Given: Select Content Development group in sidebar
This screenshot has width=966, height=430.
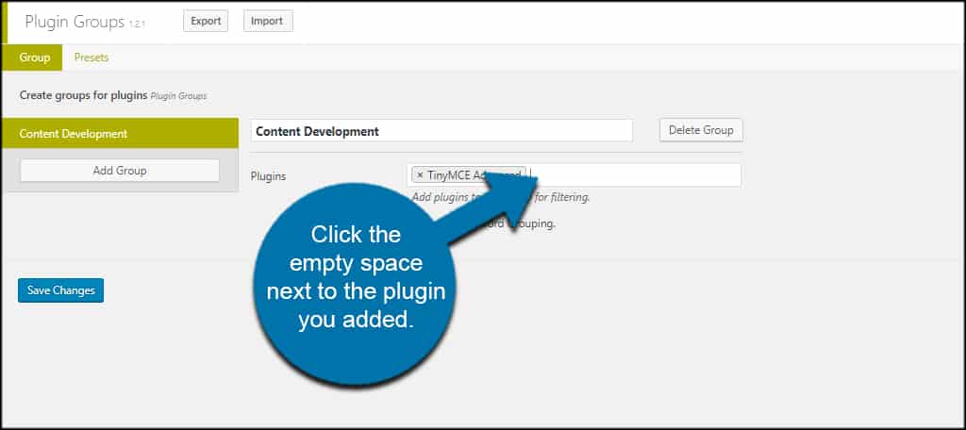Looking at the screenshot, I should [120, 134].
